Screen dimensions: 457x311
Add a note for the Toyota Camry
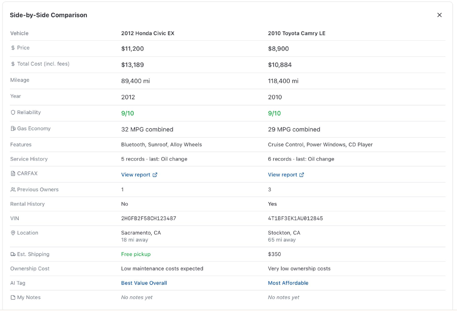click(284, 297)
